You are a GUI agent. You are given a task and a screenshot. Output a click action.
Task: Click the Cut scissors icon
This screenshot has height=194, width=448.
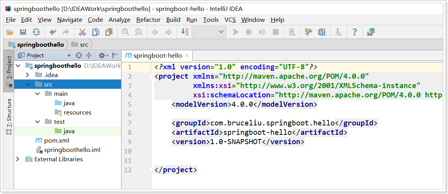point(82,32)
